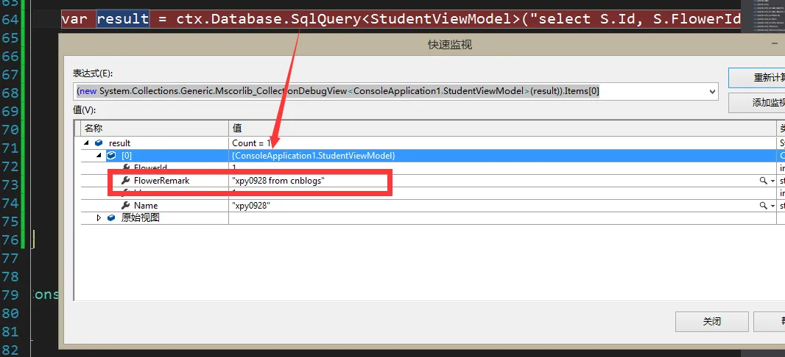785x357 pixels.
Task: Collapse the [0] item node
Action: [99, 156]
